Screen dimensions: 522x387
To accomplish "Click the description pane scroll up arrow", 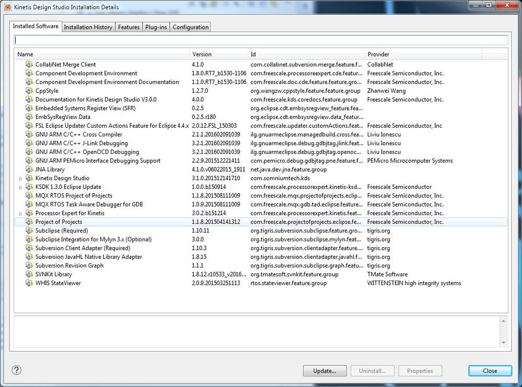I will click(503, 321).
